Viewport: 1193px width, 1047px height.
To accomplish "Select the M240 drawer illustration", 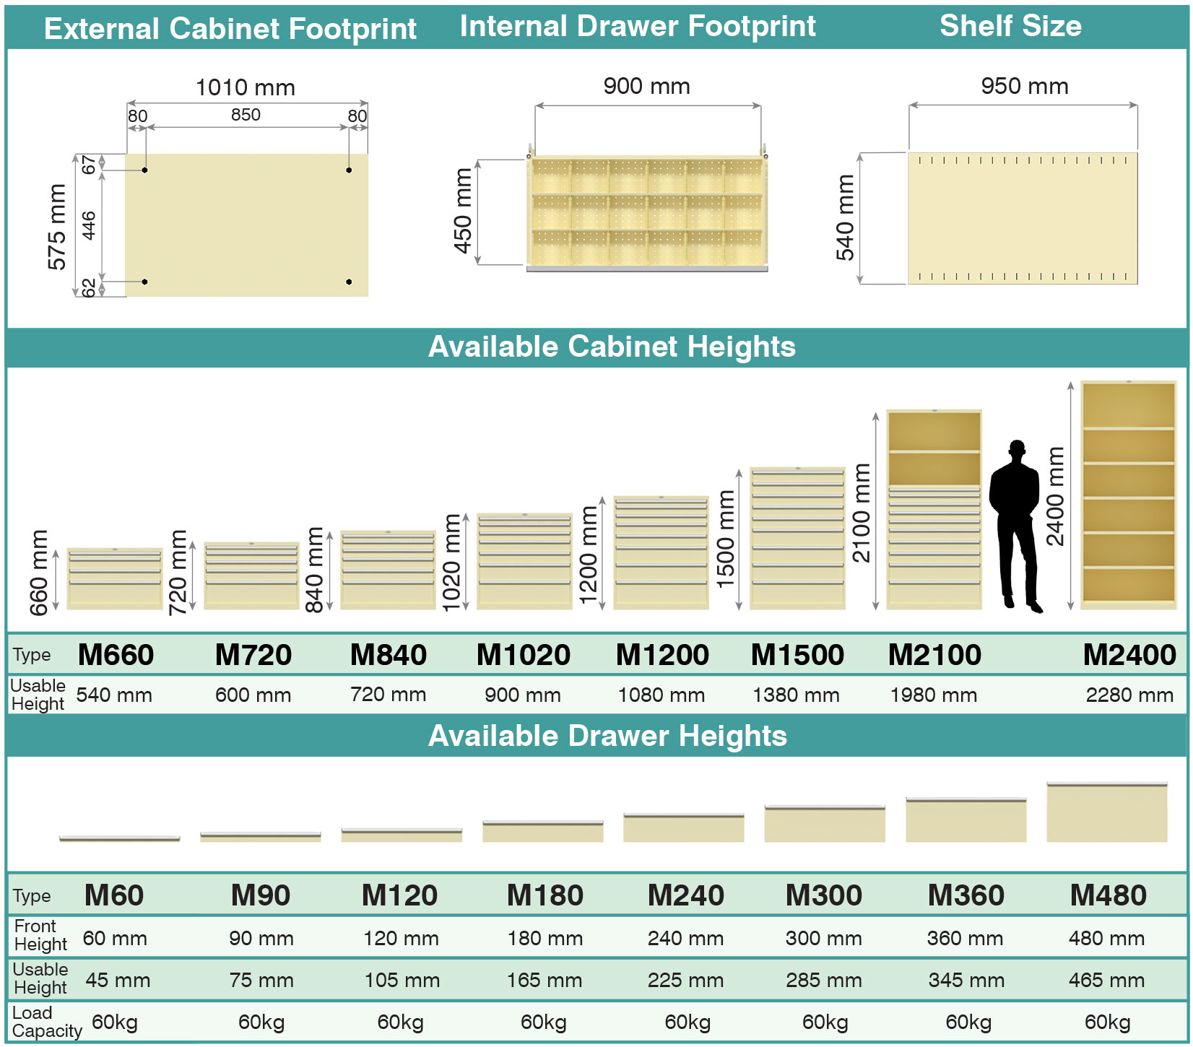I will click(684, 827).
